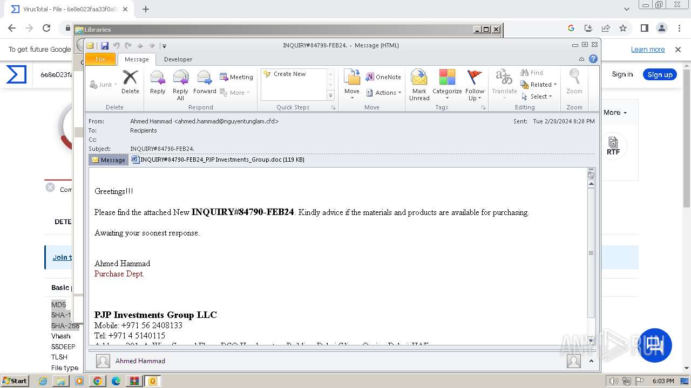Viewport: 691px width, 388px height.
Task: Create a Meeting from message
Action: (x=236, y=77)
